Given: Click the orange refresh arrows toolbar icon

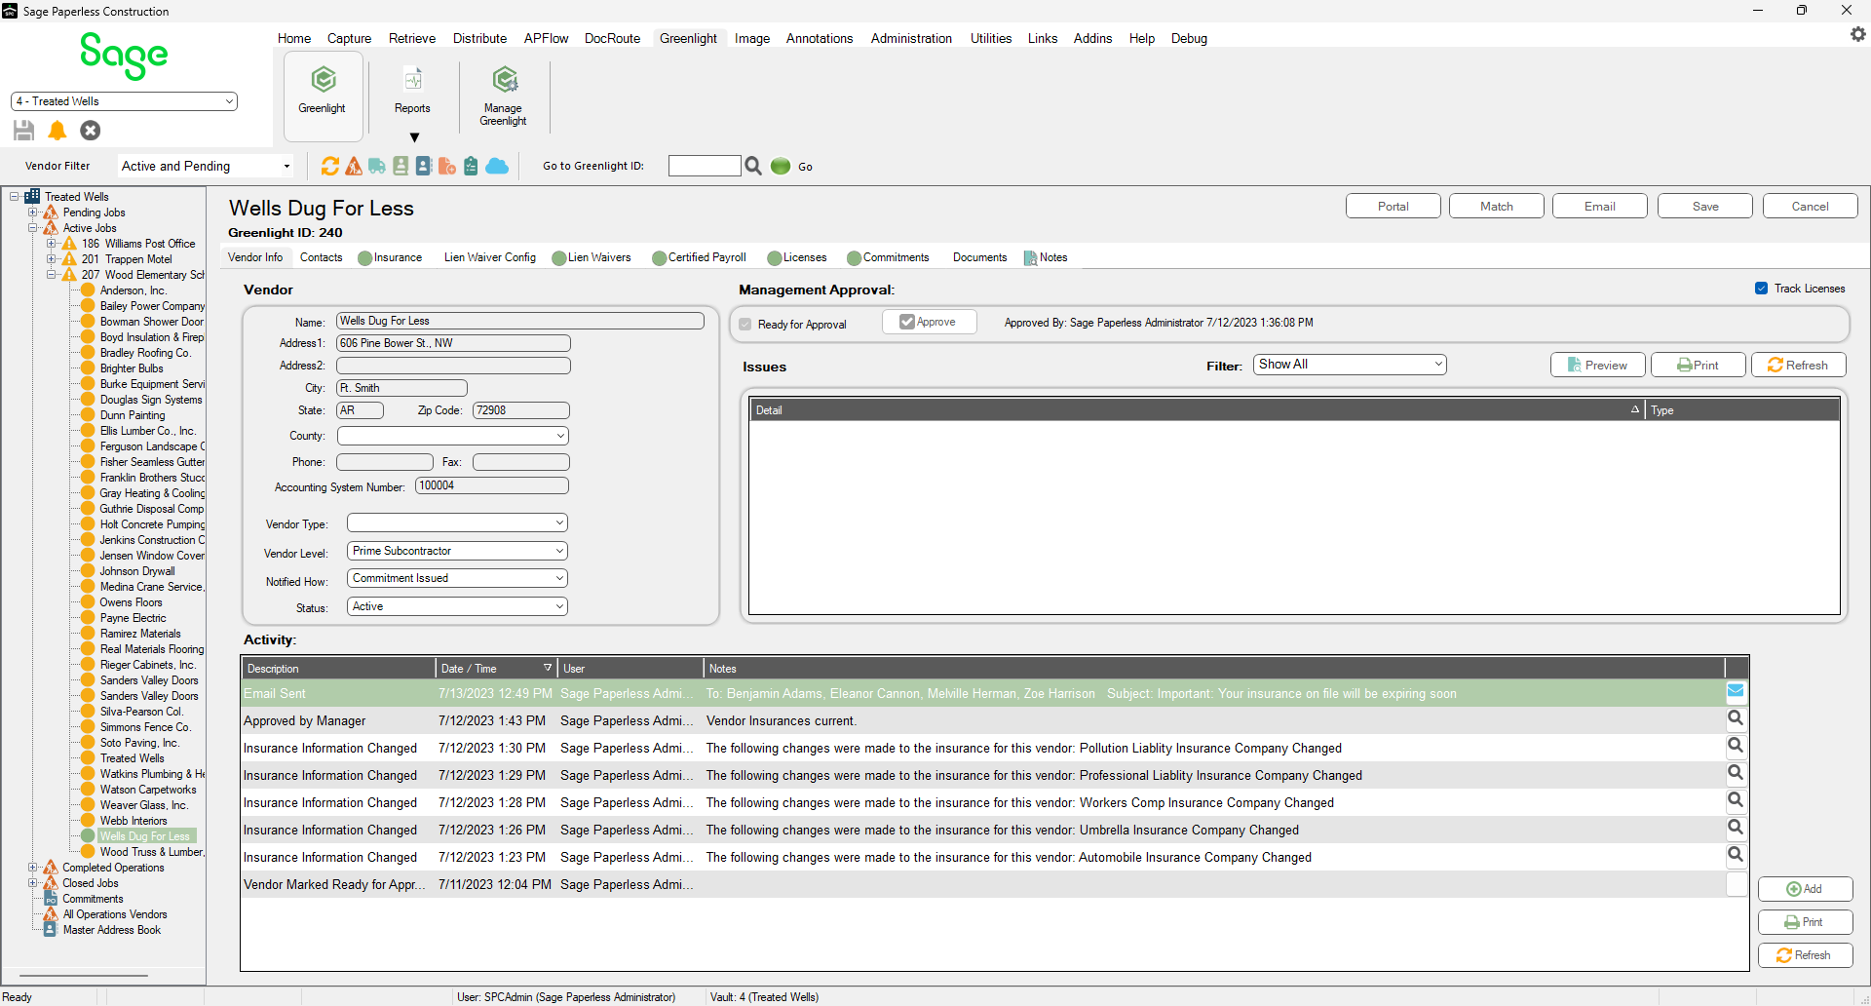Looking at the screenshot, I should coord(330,166).
